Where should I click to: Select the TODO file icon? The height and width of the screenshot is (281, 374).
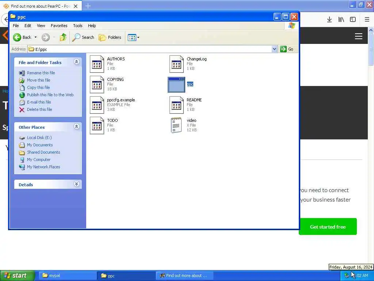pyautogui.click(x=97, y=126)
